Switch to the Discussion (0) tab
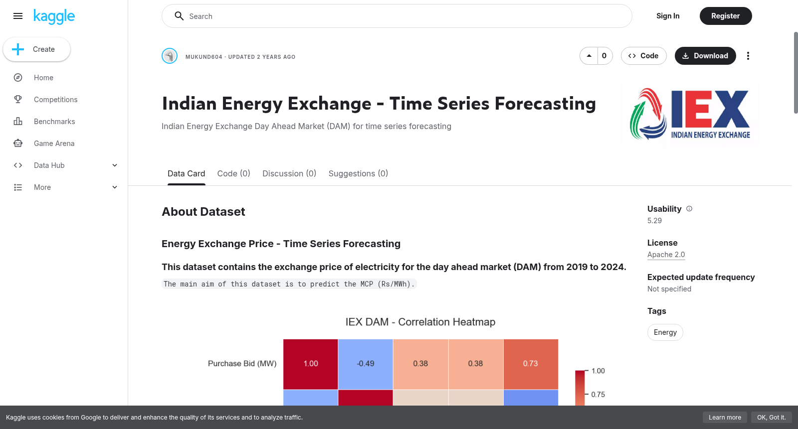The width and height of the screenshot is (798, 429). (289, 173)
